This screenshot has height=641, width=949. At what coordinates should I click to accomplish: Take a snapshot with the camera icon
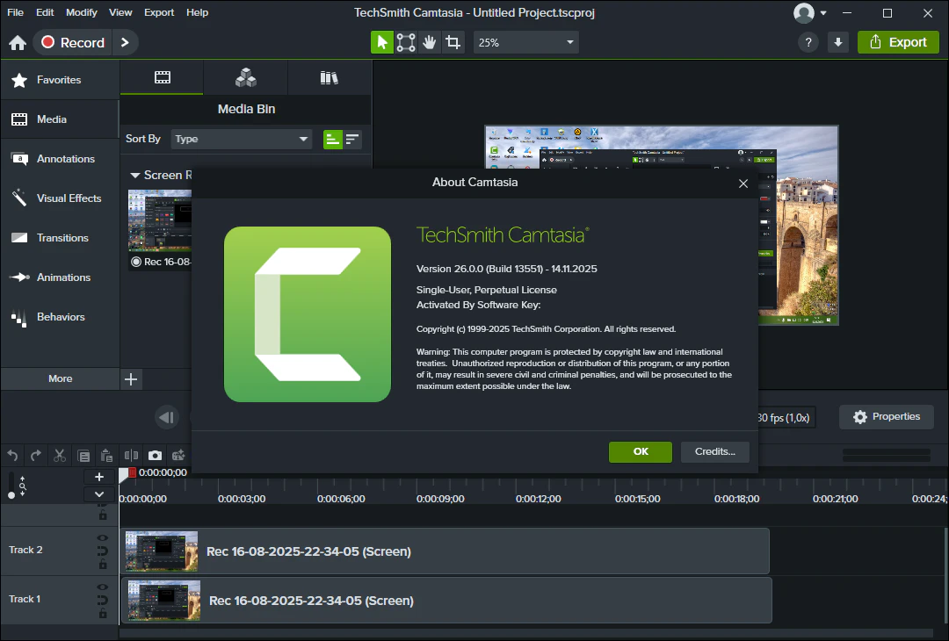155,455
